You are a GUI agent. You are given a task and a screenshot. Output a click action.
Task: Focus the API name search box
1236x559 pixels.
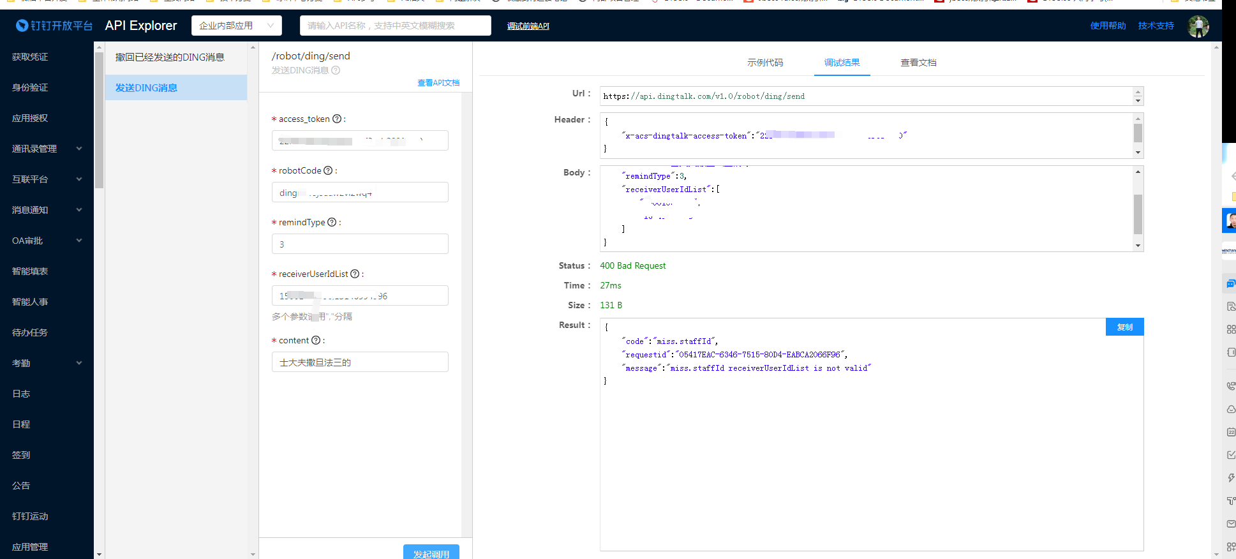tap(396, 26)
